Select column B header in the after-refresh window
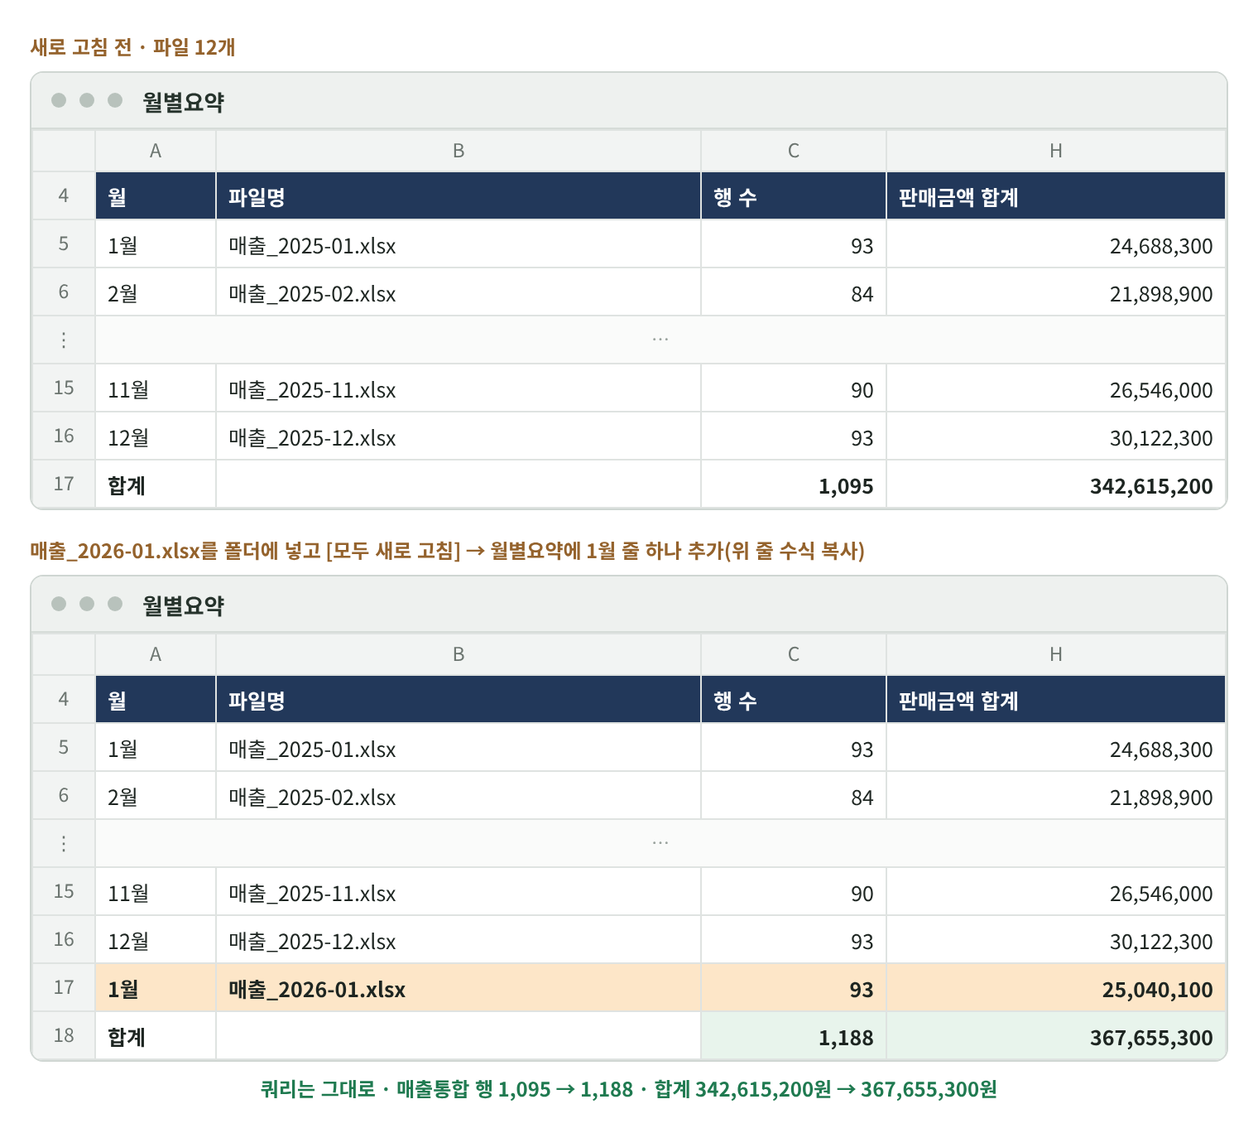This screenshot has height=1133, width=1258. tap(458, 654)
